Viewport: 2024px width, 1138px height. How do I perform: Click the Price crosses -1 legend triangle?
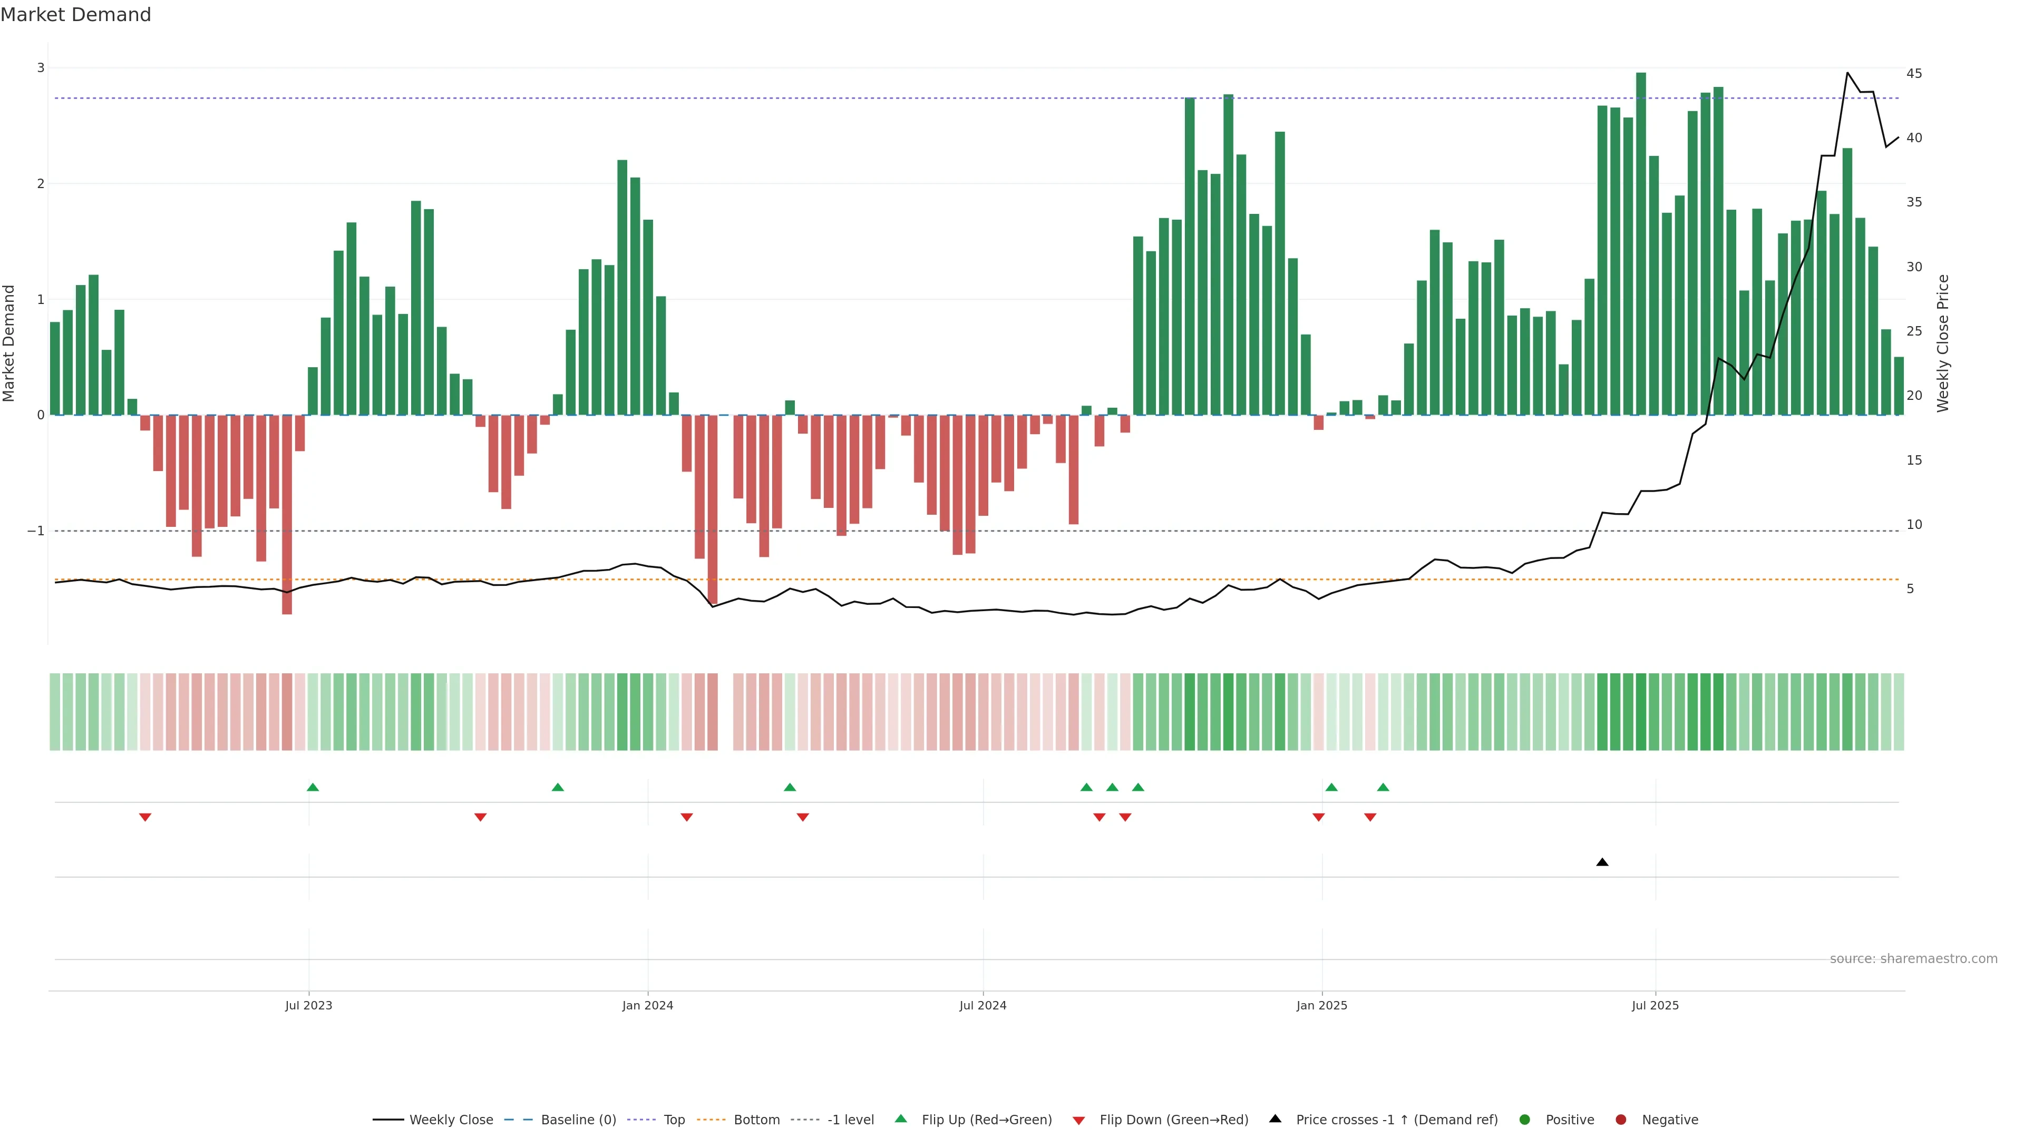point(1275,1119)
